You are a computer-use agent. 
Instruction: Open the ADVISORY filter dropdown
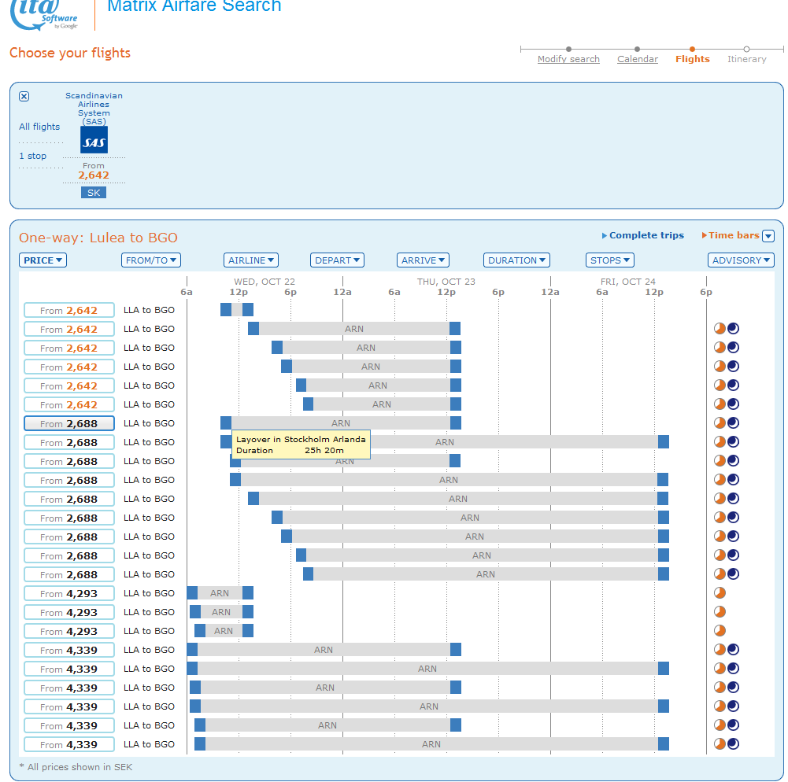click(741, 260)
